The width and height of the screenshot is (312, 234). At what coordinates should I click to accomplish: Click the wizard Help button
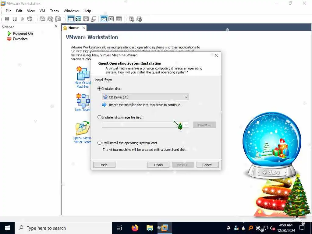[x=104, y=165]
